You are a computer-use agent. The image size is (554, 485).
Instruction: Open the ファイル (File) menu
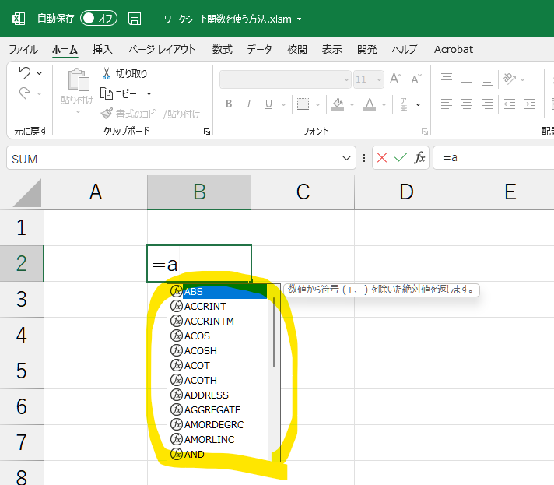23,49
